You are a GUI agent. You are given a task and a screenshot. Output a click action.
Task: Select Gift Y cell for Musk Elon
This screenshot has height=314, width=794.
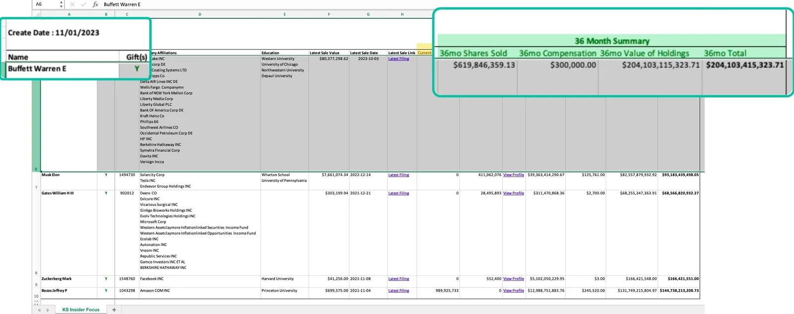[x=106, y=181]
